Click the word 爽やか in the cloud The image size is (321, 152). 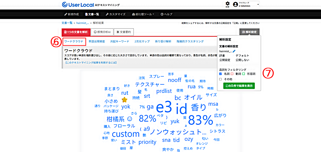[x=168, y=149]
